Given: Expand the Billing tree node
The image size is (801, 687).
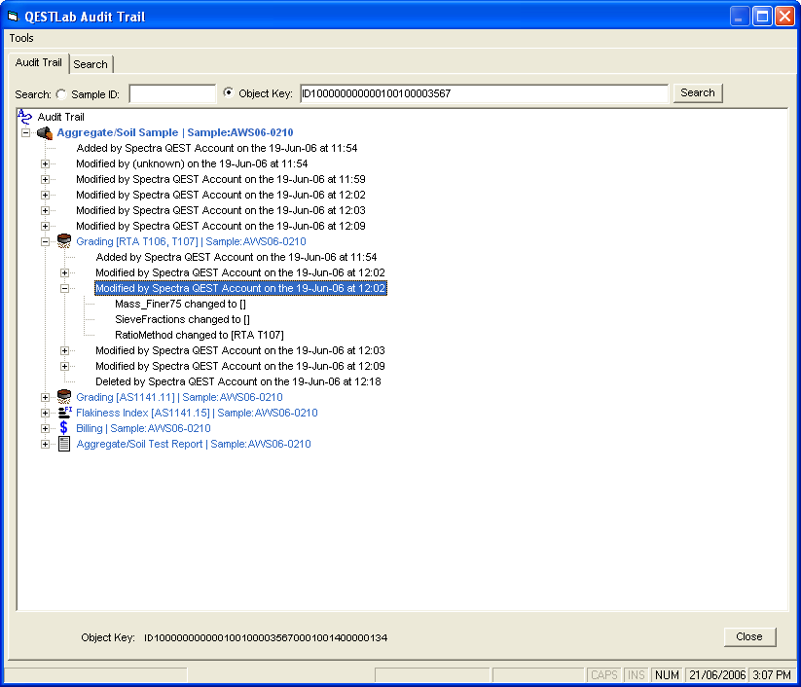Looking at the screenshot, I should 46,428.
